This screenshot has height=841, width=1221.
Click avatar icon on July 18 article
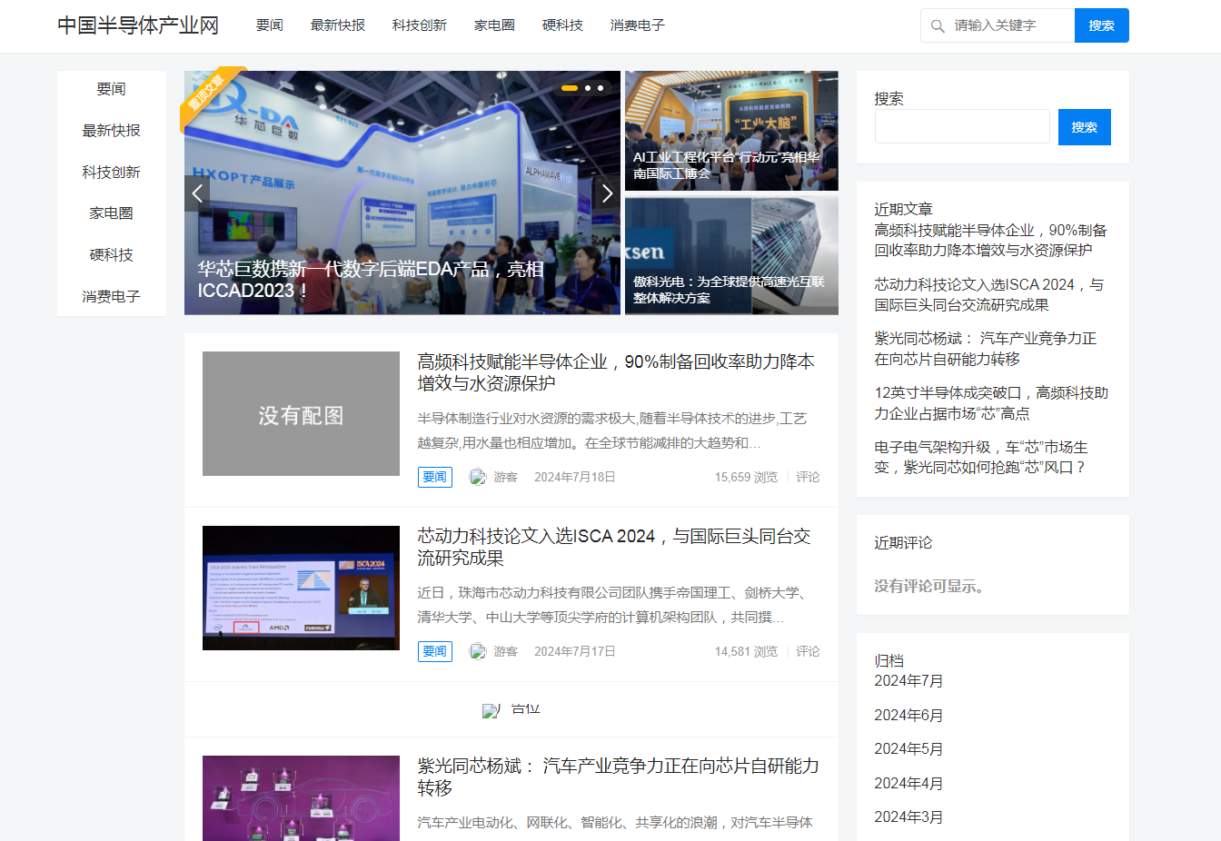click(x=478, y=477)
